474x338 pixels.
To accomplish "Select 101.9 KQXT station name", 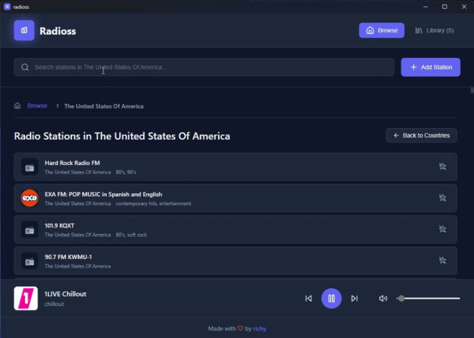I will tap(59, 226).
